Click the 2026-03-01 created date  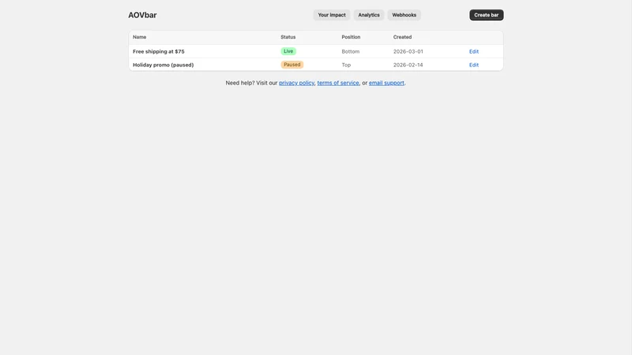pyautogui.click(x=408, y=51)
